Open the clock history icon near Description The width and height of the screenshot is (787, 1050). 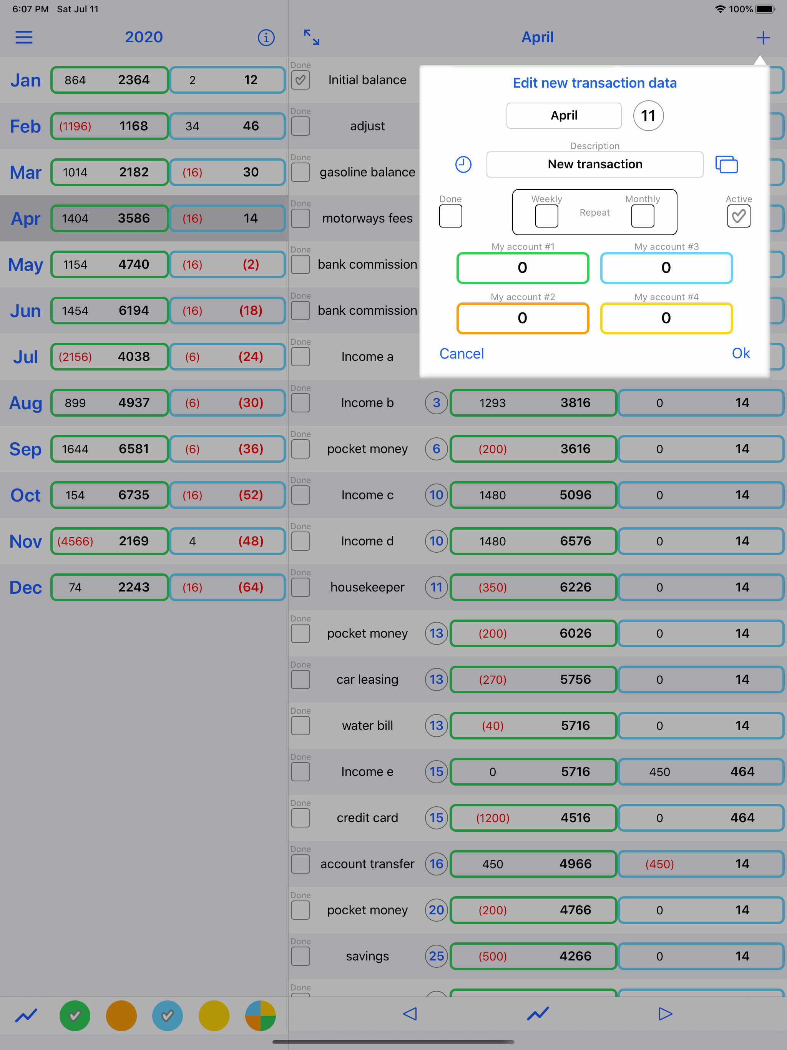pos(463,164)
